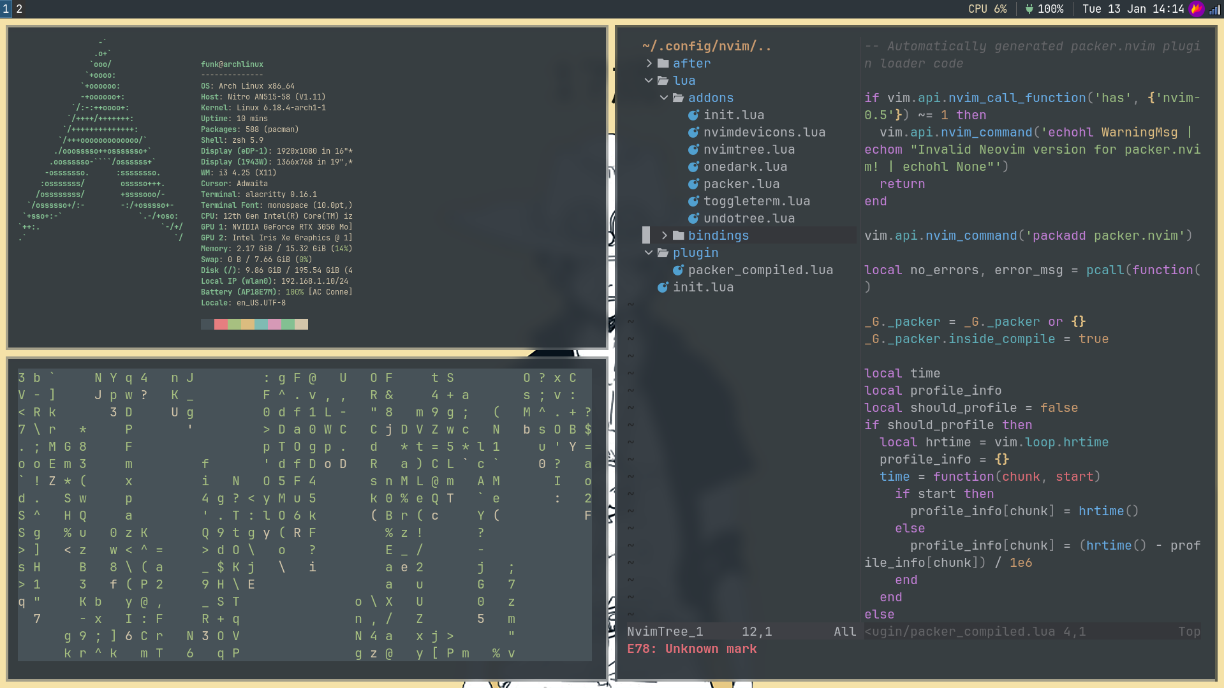Image resolution: width=1224 pixels, height=688 pixels.
Task: Click the network signal tray icon
Action: 1214,9
